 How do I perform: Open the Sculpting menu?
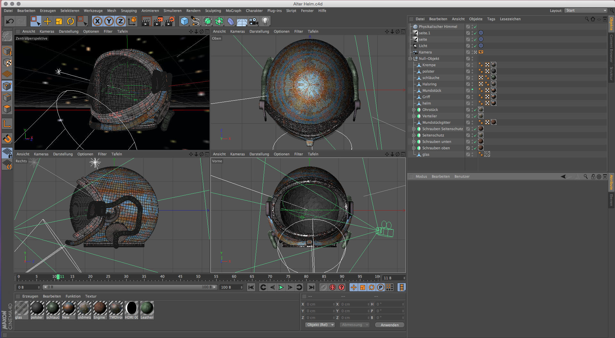point(213,11)
